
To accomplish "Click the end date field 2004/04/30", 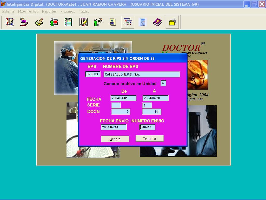I will pyautogui.click(x=156, y=98).
